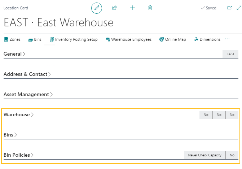Expand the Asset Management section
242x169 pixels.
pyautogui.click(x=28, y=94)
